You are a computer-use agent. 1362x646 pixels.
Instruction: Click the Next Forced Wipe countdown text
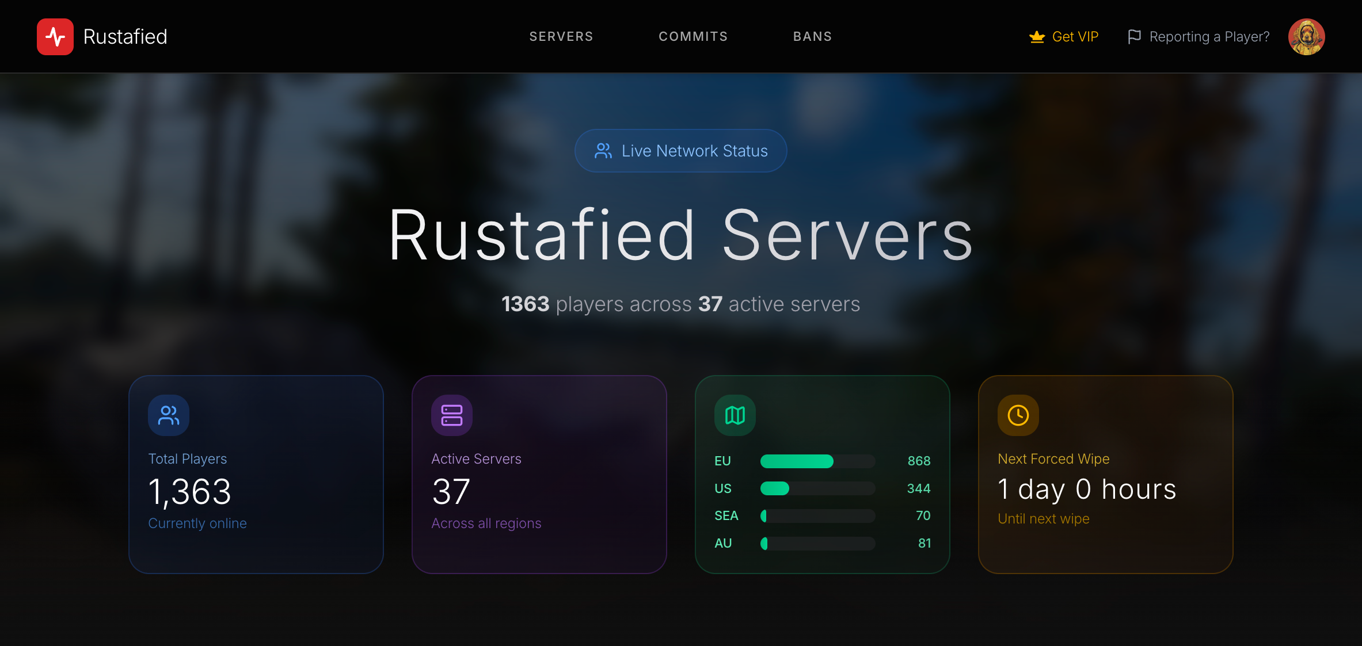[x=1086, y=490]
